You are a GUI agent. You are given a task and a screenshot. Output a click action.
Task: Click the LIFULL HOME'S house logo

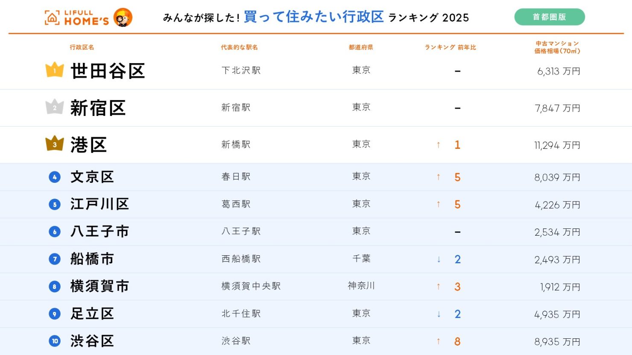tap(51, 17)
